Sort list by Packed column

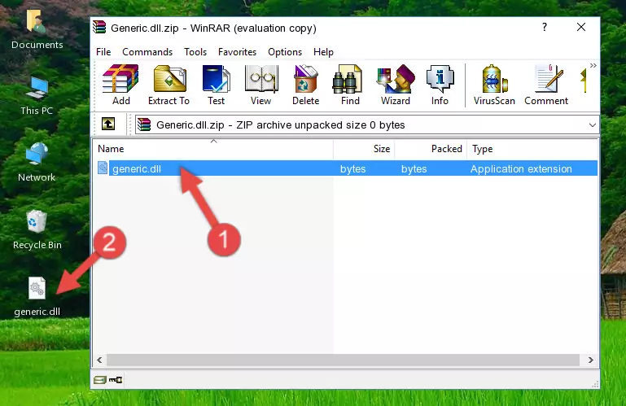click(x=431, y=149)
